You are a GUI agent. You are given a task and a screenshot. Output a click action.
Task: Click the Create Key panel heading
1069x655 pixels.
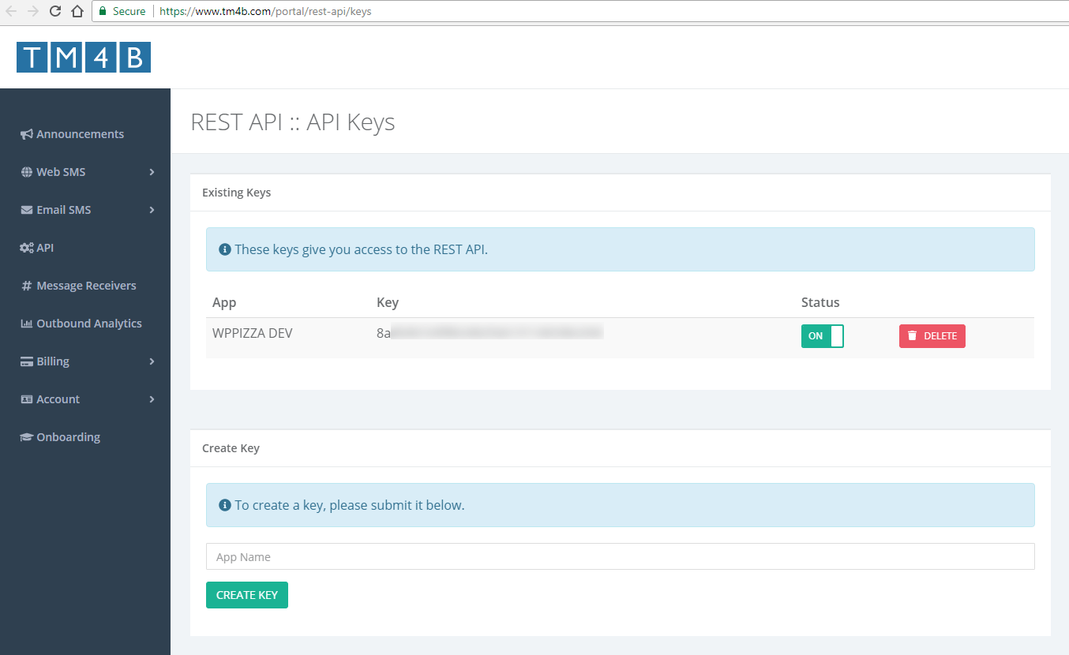tap(231, 448)
